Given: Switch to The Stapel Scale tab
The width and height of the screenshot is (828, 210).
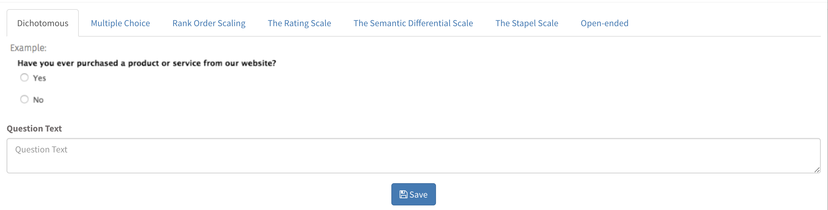Looking at the screenshot, I should 527,23.
